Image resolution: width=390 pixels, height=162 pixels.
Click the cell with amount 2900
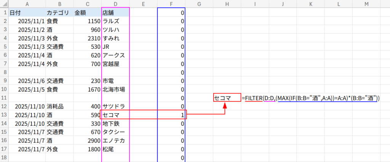point(86,141)
